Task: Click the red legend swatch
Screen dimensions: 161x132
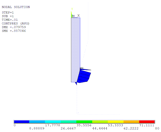Action: pyautogui.click(x=147, y=122)
